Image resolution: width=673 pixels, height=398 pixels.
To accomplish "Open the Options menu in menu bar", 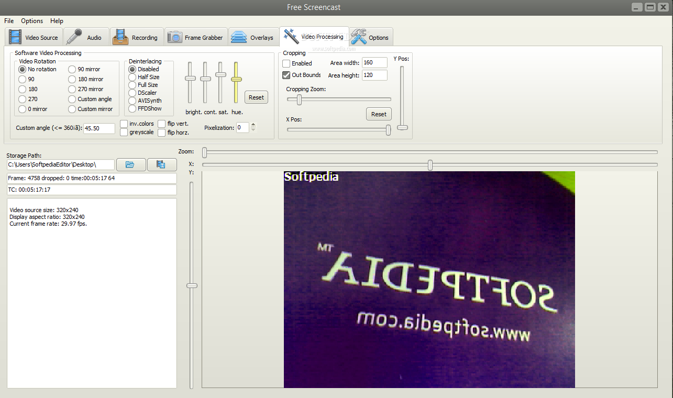I will click(x=32, y=21).
